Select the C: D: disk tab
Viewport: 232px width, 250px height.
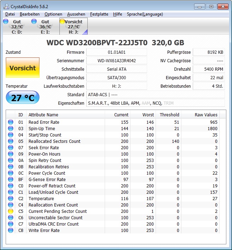coord(17,27)
